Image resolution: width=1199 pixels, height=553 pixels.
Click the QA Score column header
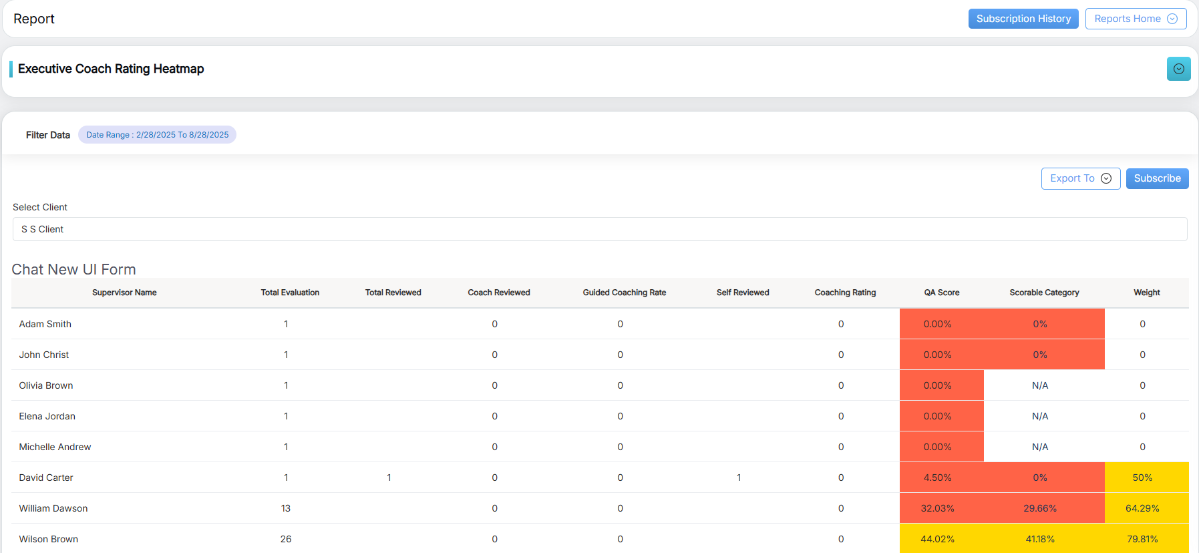[x=941, y=293]
